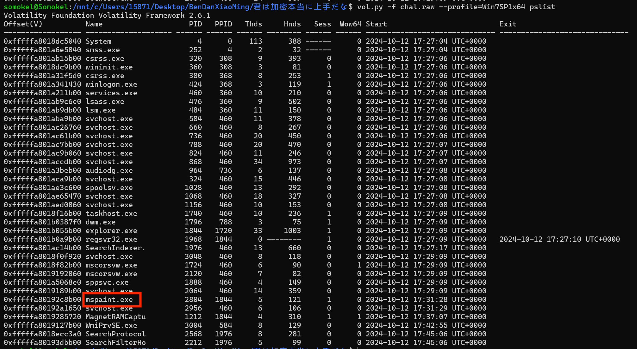Select 'SearchProtocol' process name
Image resolution: width=637 pixels, height=349 pixels.
click(x=116, y=334)
